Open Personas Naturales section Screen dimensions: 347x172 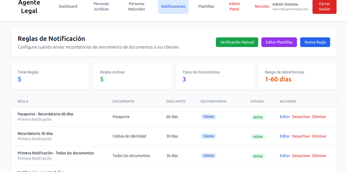[x=136, y=6]
